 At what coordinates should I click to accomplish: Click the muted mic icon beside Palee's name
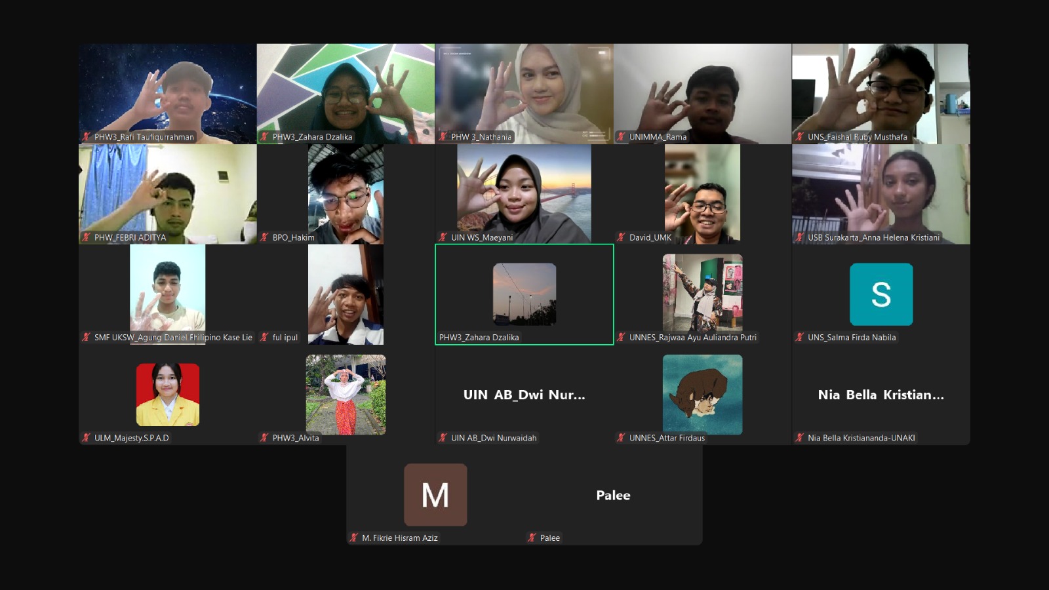click(531, 538)
